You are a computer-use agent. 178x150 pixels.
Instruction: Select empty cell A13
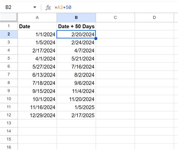click(37, 123)
